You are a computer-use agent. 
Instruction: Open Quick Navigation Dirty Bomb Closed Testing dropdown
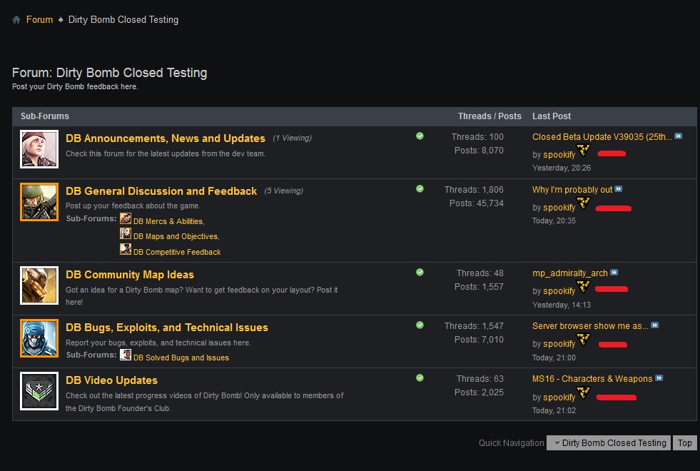tap(609, 442)
